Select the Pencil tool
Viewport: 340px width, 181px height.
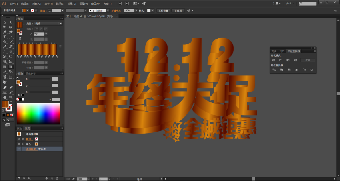pos(4,47)
